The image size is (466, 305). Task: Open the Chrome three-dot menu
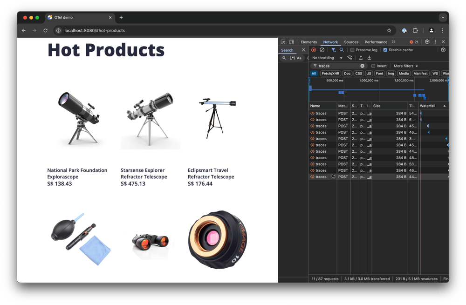coord(442,30)
